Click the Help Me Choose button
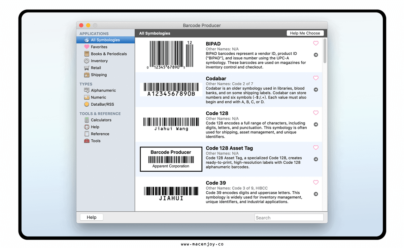The width and height of the screenshot is (404, 248). 305,33
